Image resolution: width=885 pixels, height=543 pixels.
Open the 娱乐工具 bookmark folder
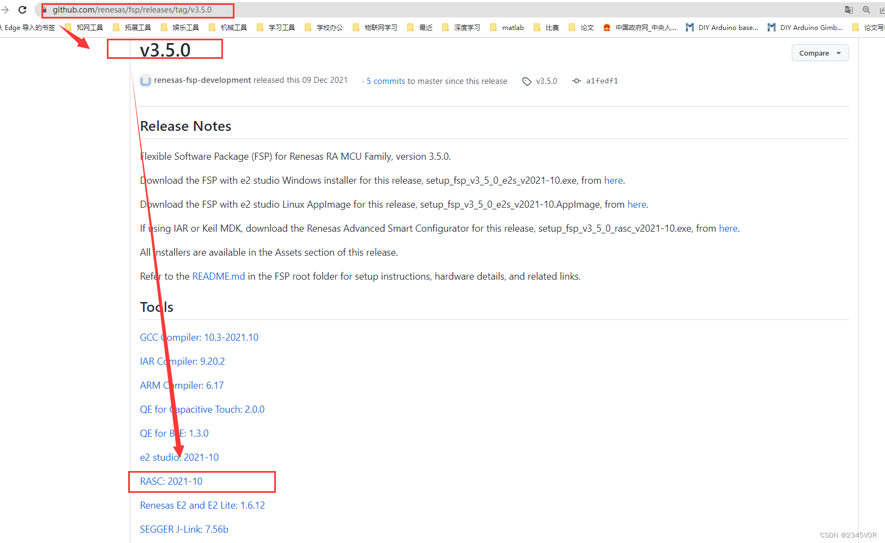pyautogui.click(x=180, y=28)
